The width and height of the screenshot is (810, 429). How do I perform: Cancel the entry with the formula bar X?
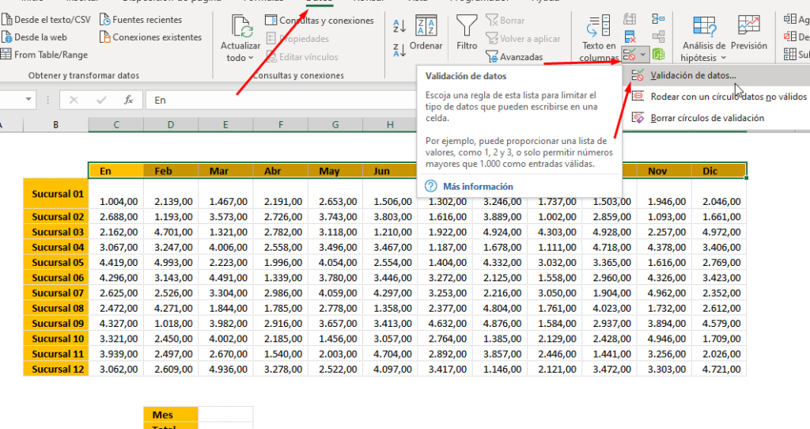click(x=74, y=100)
